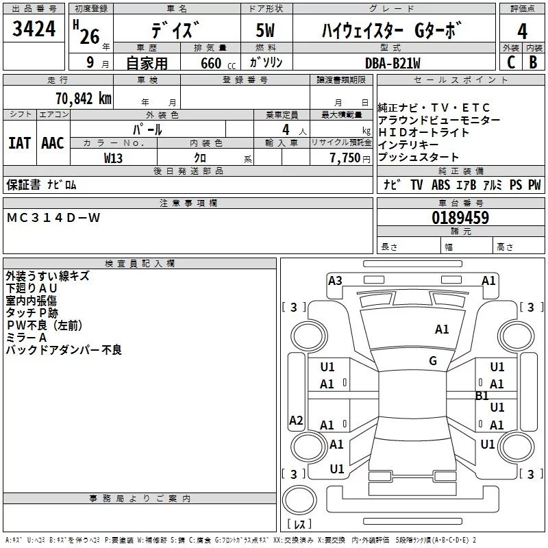The image size is (548, 548).
Task: Select model code DBA-B21W
Action: (x=393, y=63)
